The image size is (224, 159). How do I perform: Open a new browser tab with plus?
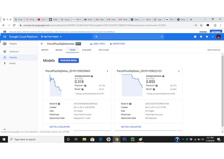pyautogui.click(x=191, y=20)
